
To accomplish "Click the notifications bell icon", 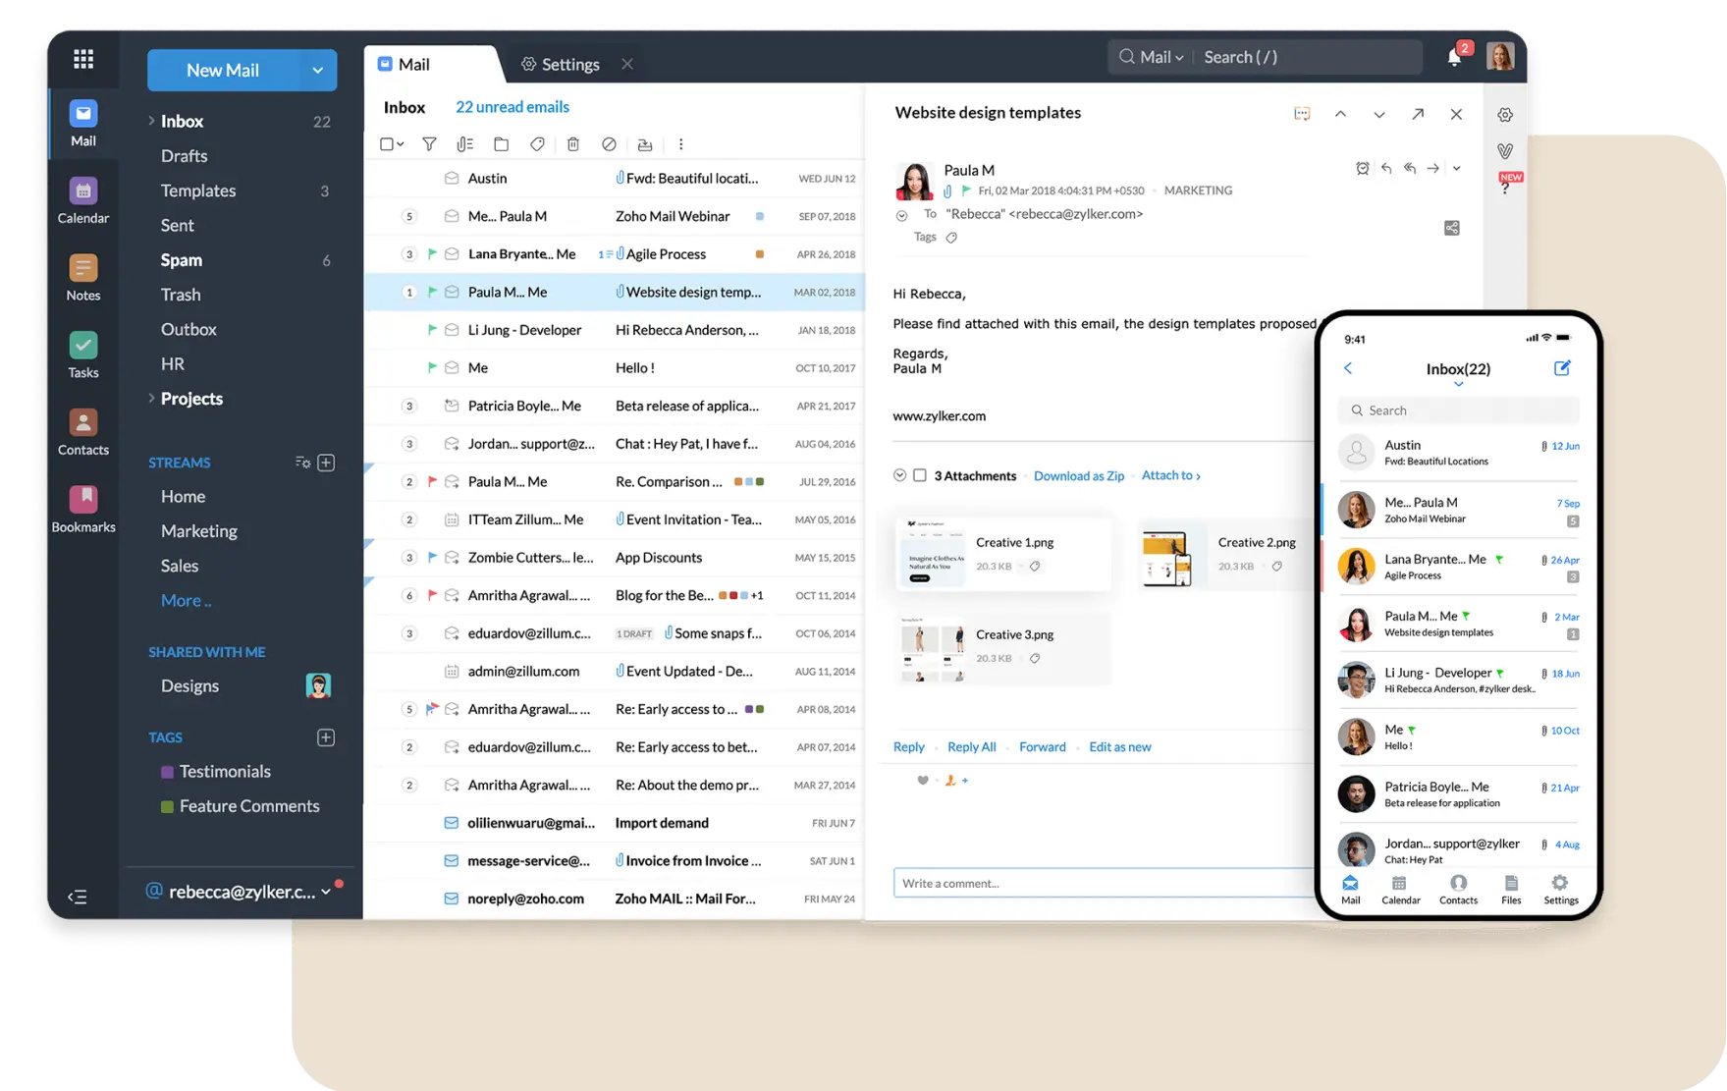I will [1454, 58].
